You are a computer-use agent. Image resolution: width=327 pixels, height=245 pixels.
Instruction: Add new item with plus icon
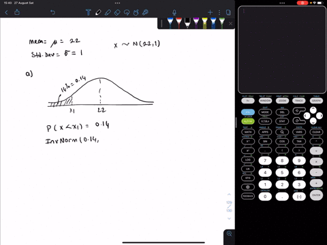pyautogui.click(x=210, y=12)
